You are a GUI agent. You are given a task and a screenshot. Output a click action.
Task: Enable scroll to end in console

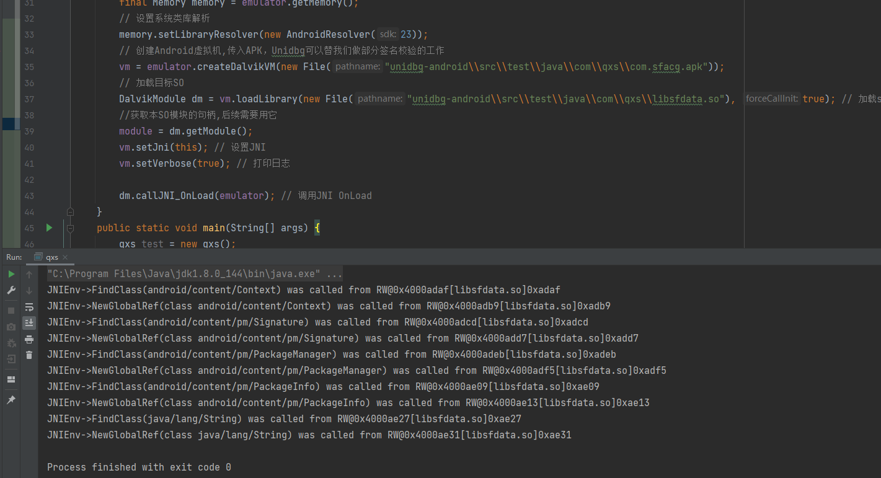point(29,322)
